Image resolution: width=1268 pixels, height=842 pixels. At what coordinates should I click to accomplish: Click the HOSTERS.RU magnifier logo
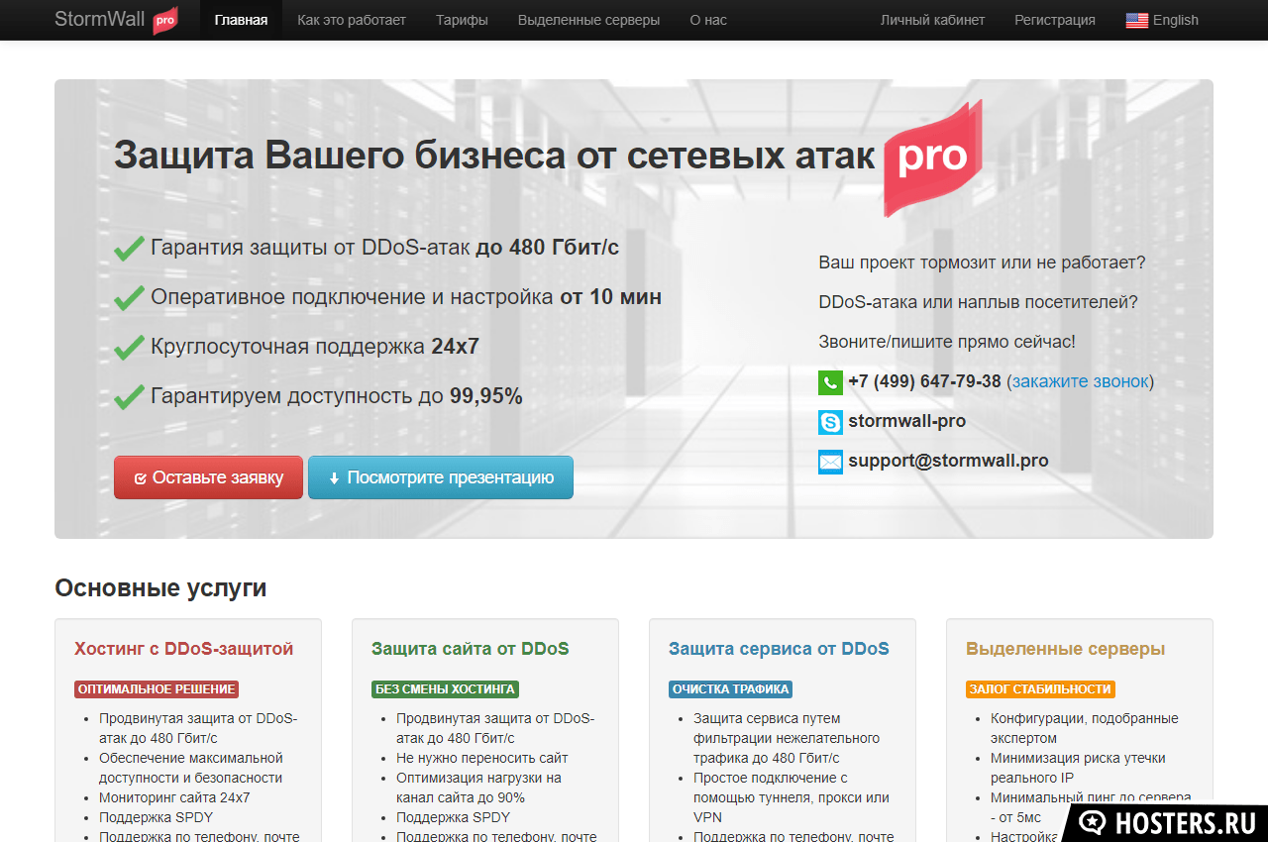click(x=1092, y=823)
